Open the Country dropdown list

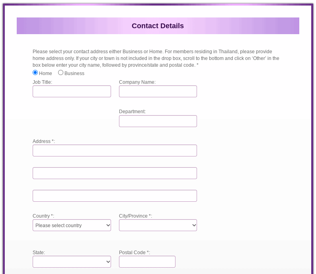tap(72, 225)
